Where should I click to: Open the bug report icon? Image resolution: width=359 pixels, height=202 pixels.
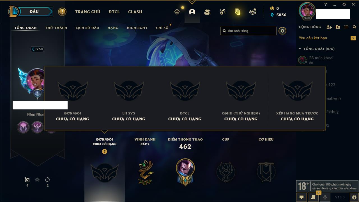[354, 197]
